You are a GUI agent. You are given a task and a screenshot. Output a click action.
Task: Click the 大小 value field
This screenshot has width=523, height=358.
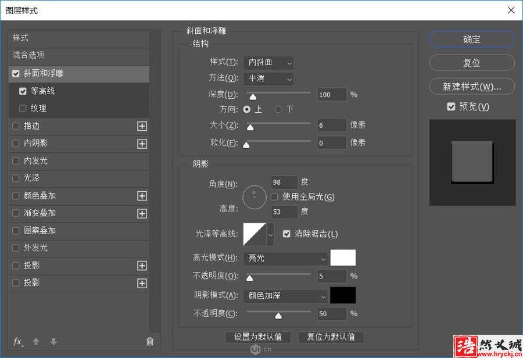(332, 126)
